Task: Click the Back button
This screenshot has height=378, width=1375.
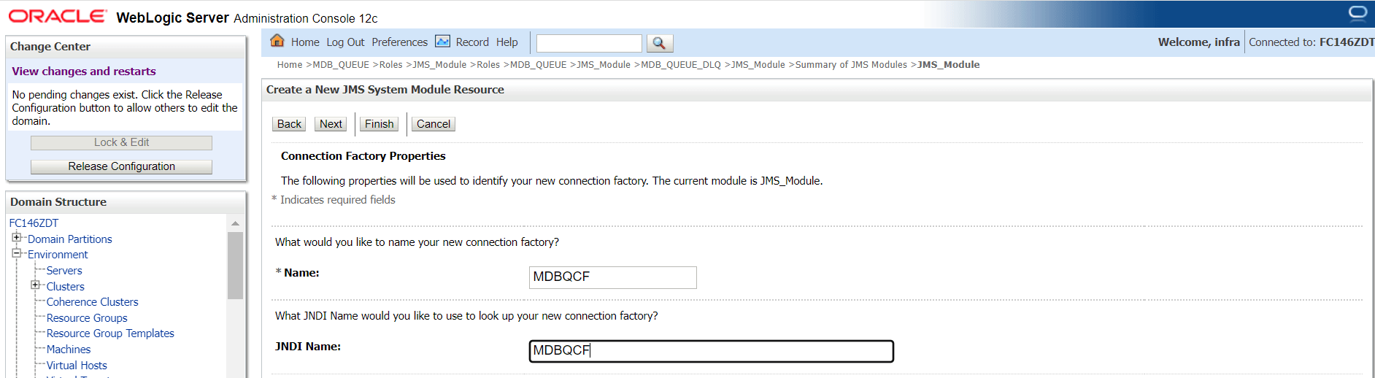Action: coord(289,124)
